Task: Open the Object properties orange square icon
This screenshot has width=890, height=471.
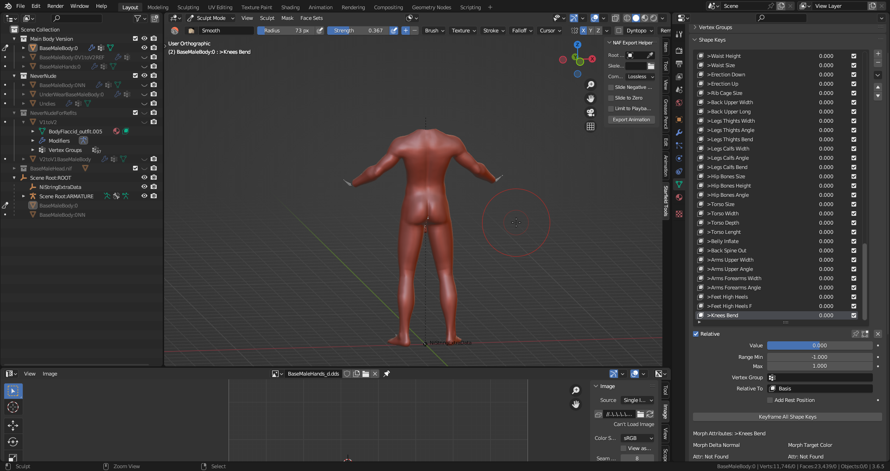Action: [x=679, y=119]
